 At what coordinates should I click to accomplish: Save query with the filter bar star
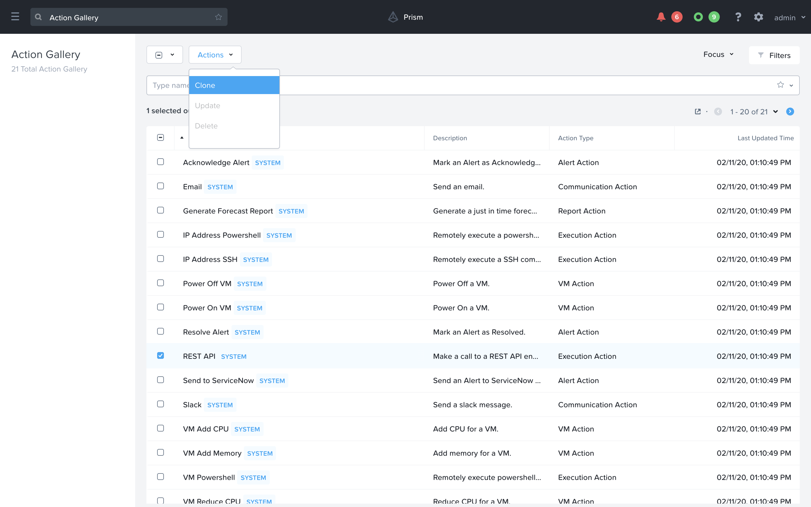(781, 85)
